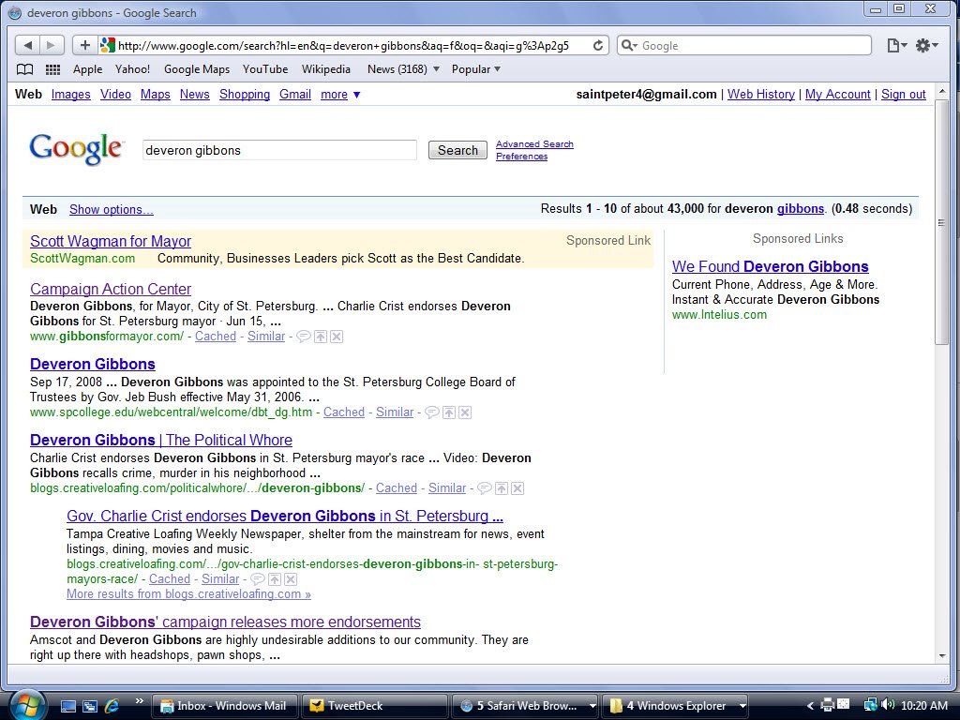Promote the spcollege.edu result
The width and height of the screenshot is (960, 720).
click(449, 412)
